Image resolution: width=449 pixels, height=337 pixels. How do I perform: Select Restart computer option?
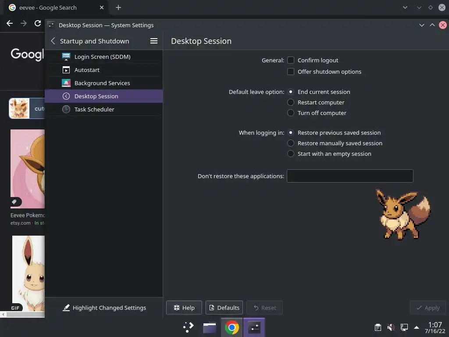(x=291, y=102)
